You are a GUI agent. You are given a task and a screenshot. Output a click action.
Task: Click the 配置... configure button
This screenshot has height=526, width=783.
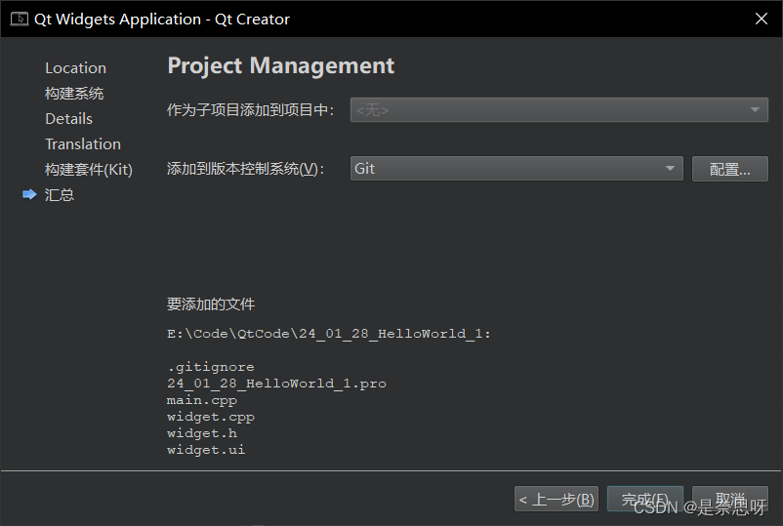pyautogui.click(x=729, y=169)
